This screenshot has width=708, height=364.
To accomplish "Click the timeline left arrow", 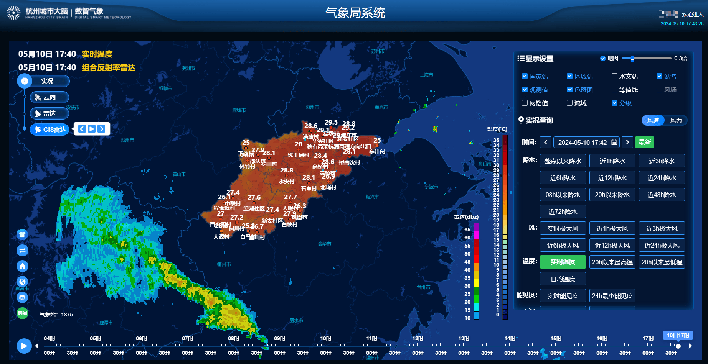I will tap(37, 346).
